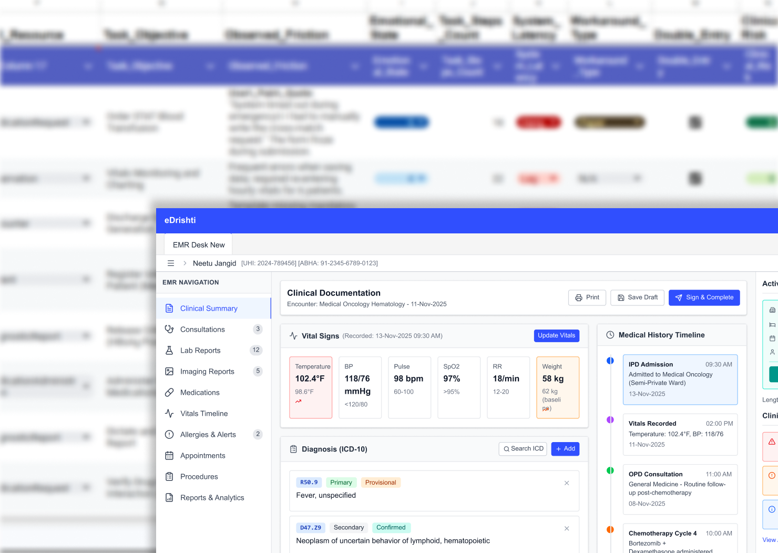Open the Workaround_Type filter dropdown
Image resolution: width=778 pixels, height=553 pixels.
coord(639,66)
